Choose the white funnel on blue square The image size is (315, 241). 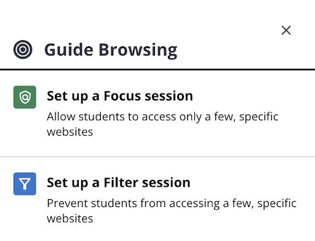pyautogui.click(x=25, y=184)
